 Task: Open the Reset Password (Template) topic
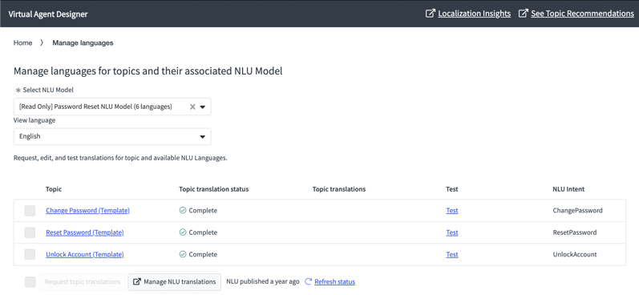85,232
